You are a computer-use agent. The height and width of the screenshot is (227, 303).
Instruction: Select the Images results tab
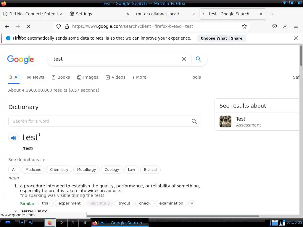(x=88, y=77)
